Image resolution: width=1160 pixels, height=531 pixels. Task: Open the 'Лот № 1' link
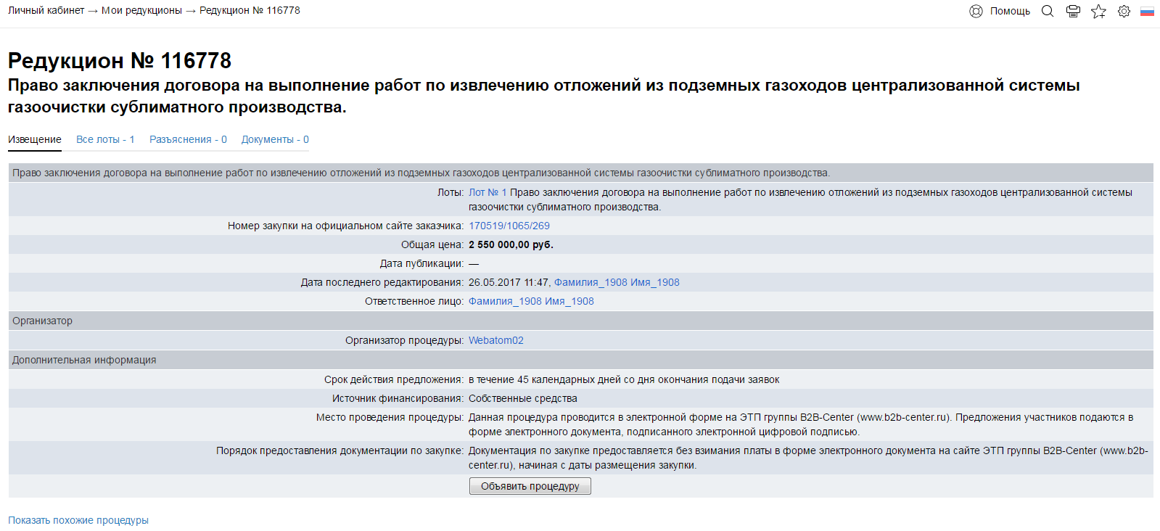click(488, 192)
